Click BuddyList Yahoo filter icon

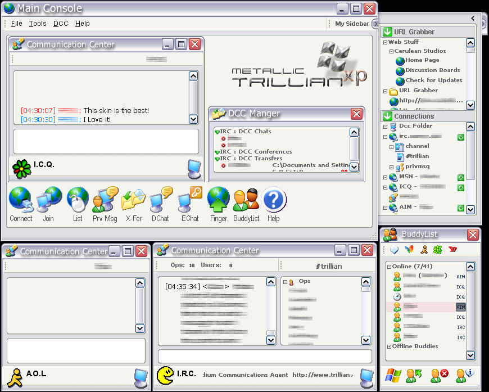tap(452, 249)
